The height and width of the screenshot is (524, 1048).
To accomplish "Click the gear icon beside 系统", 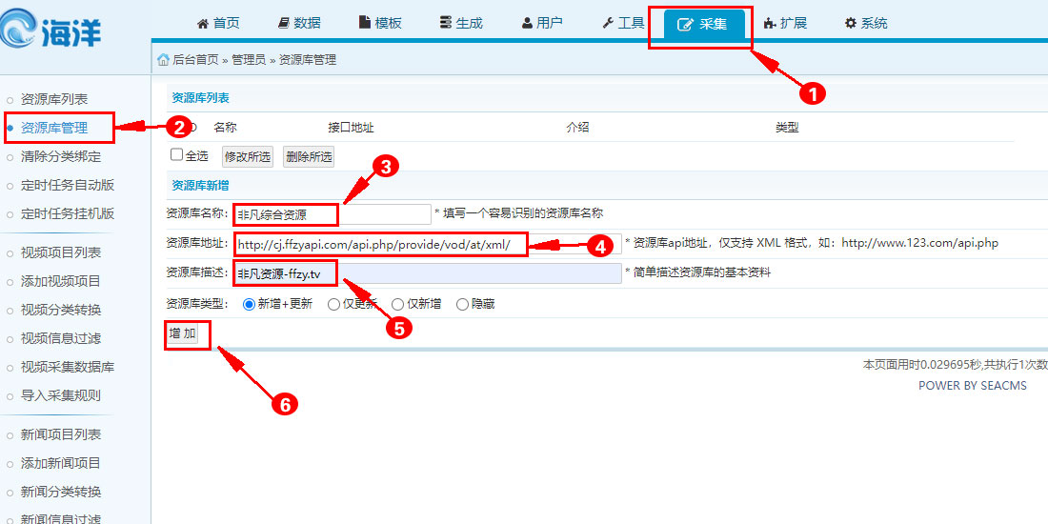I will (851, 24).
